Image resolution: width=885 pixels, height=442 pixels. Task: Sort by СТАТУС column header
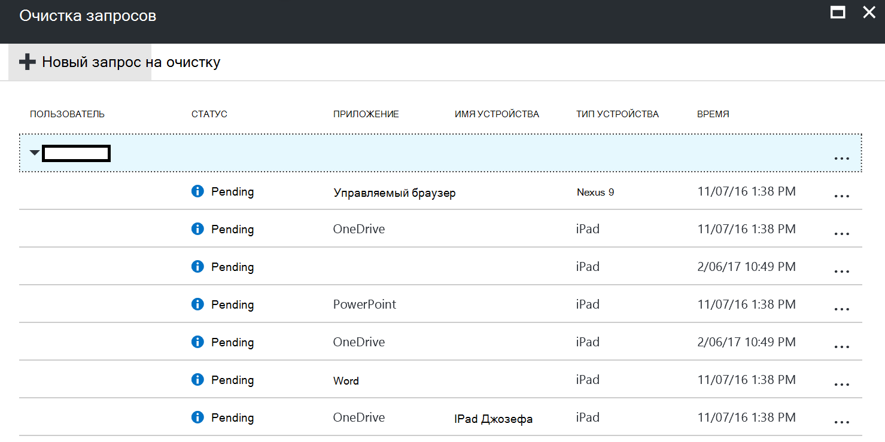(209, 114)
